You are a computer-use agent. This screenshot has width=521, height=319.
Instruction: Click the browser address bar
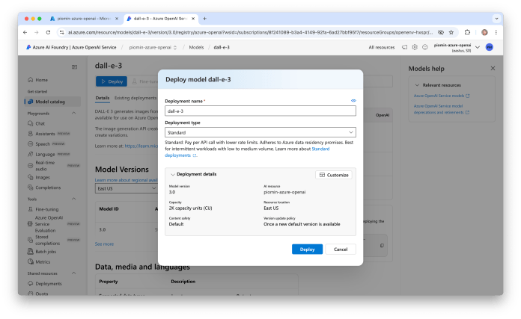[x=250, y=32]
